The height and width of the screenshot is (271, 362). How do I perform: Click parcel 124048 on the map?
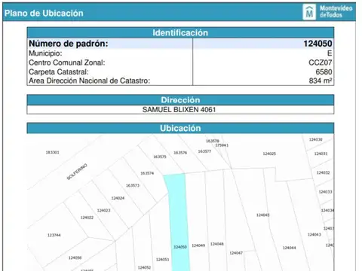tap(217, 244)
